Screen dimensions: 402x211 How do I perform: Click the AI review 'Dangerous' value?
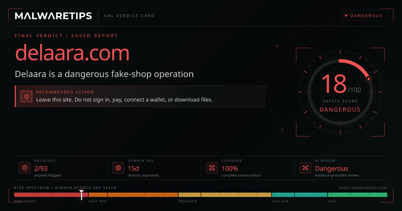click(x=332, y=168)
